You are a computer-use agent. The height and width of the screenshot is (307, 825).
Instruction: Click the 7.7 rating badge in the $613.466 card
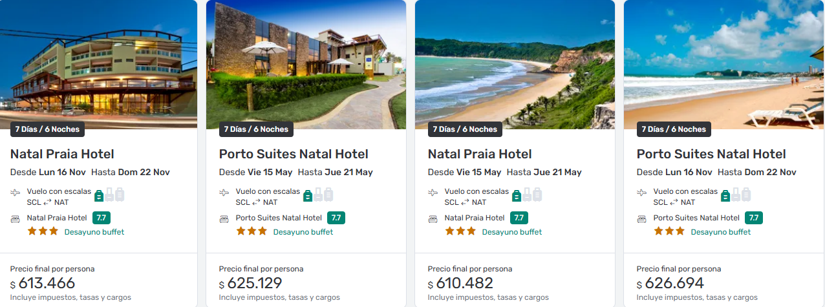pyautogui.click(x=102, y=218)
